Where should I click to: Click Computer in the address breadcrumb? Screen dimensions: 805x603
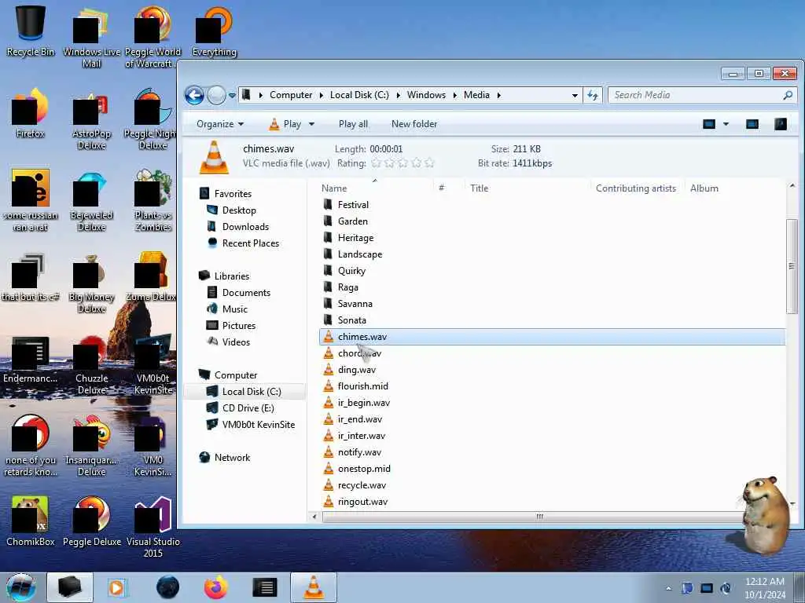[291, 95]
